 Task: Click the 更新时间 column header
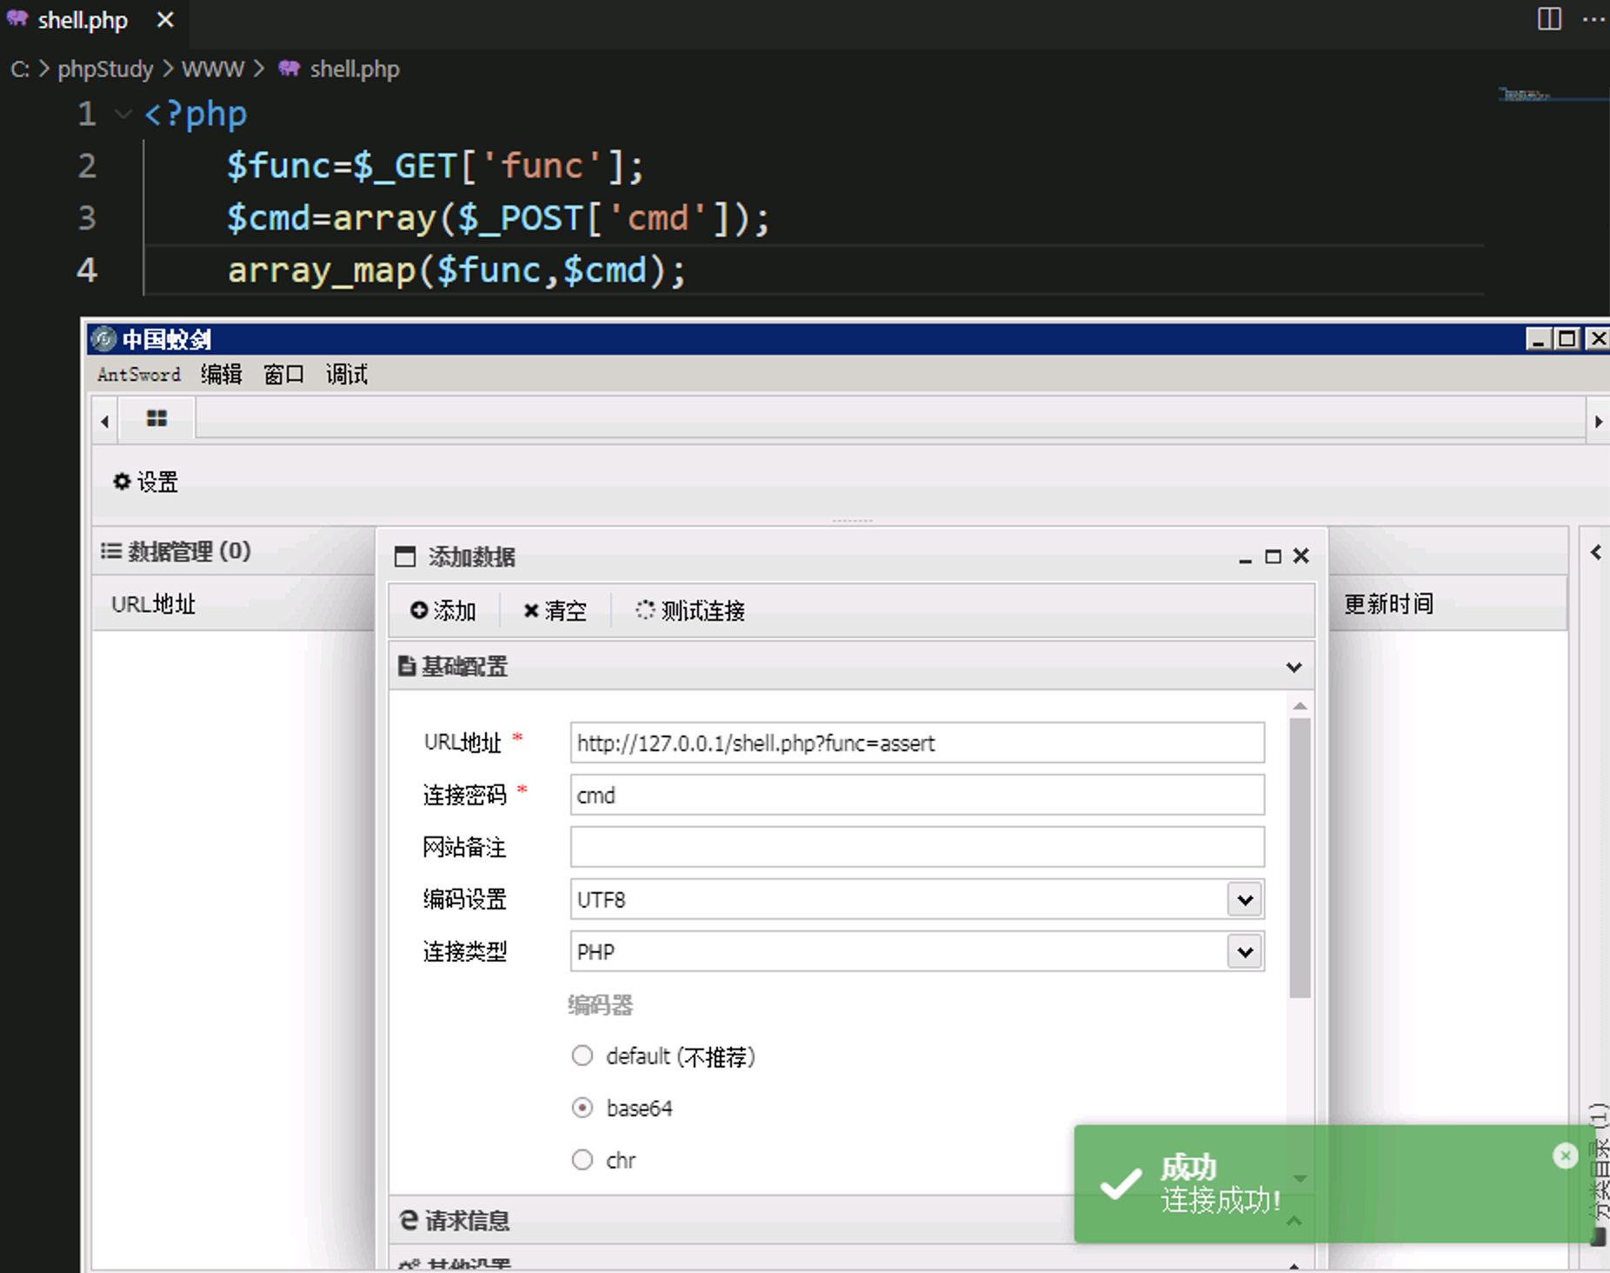1388,604
